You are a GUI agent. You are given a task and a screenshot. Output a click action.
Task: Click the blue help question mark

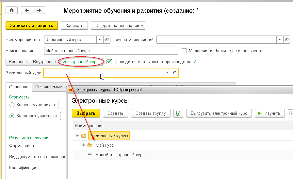[x=195, y=62]
